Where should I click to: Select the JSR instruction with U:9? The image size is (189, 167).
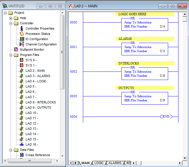click(x=145, y=98)
